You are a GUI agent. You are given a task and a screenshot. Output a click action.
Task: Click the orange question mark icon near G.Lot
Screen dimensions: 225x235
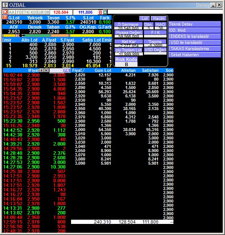[x=5, y=17]
